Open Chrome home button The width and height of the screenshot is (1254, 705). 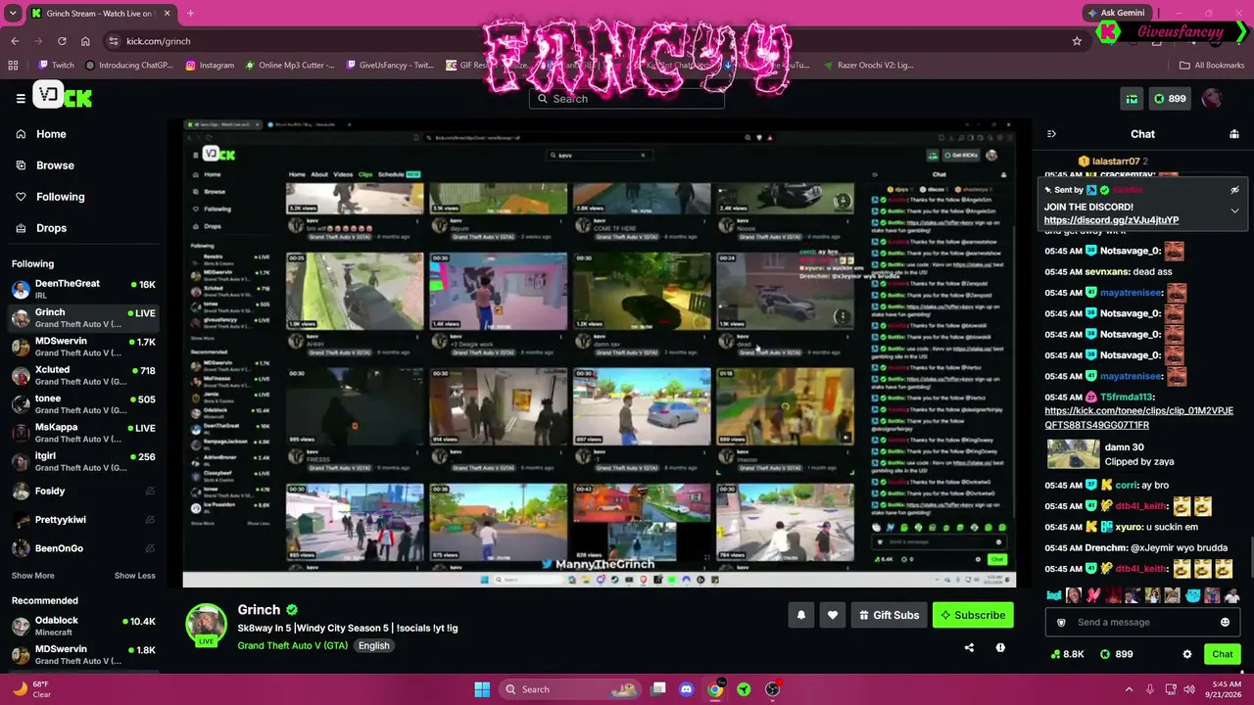pos(85,41)
